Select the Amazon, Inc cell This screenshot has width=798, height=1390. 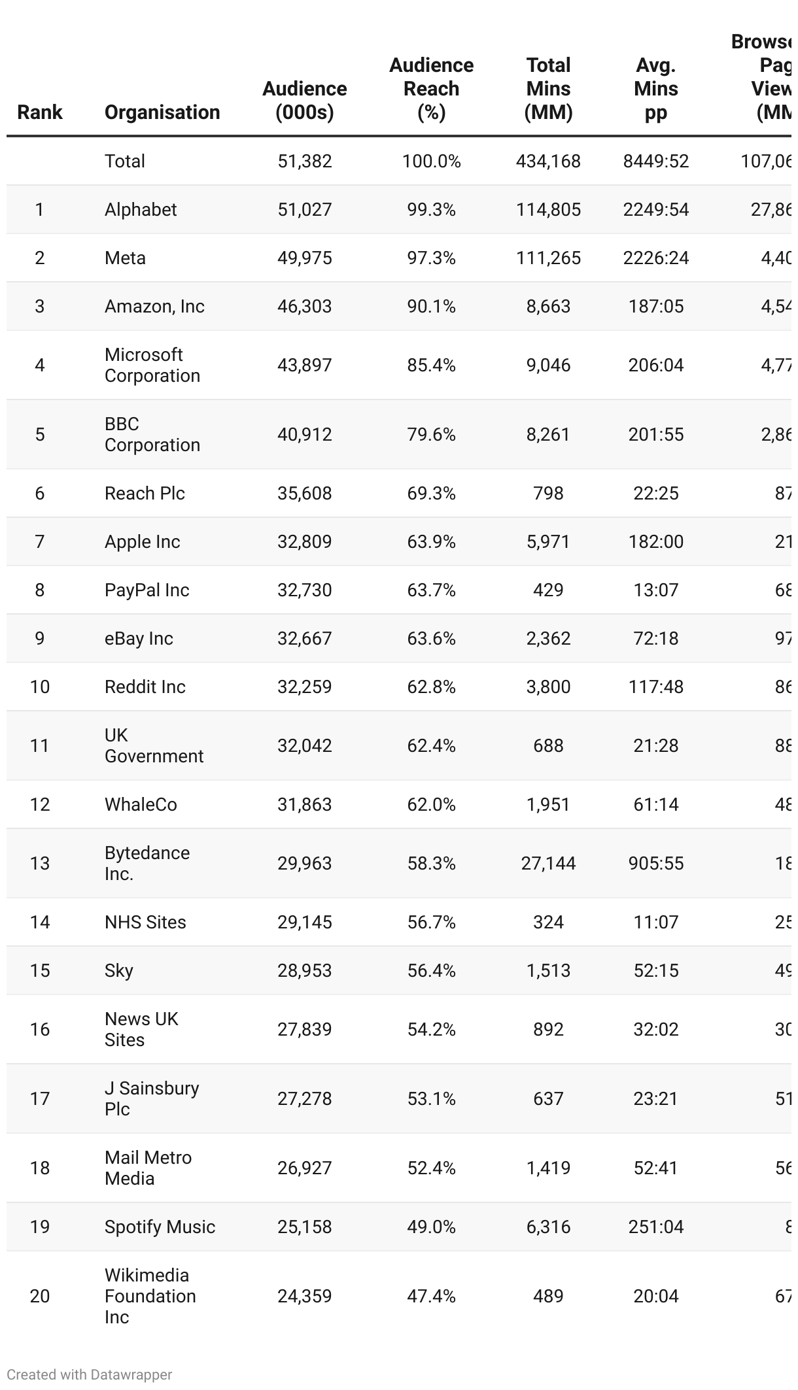(x=154, y=306)
